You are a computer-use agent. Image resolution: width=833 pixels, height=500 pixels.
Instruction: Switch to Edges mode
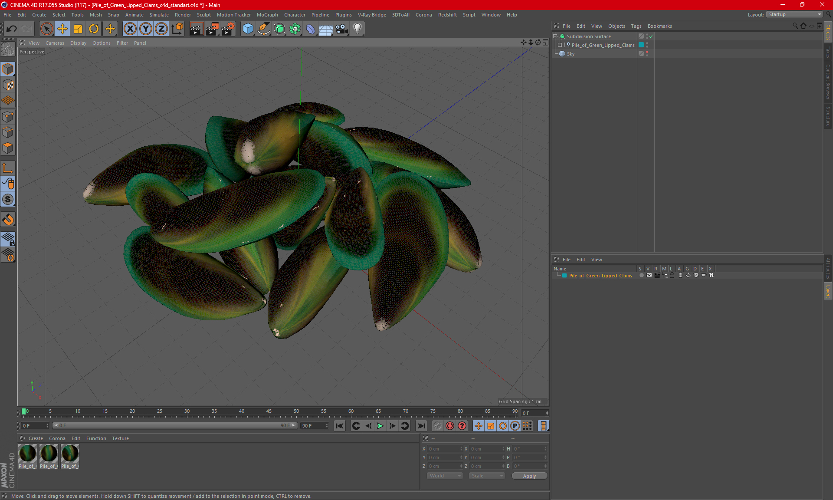point(8,132)
